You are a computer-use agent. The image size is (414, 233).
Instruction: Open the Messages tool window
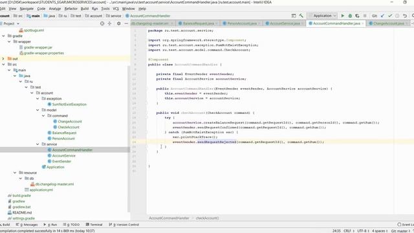(x=27, y=225)
